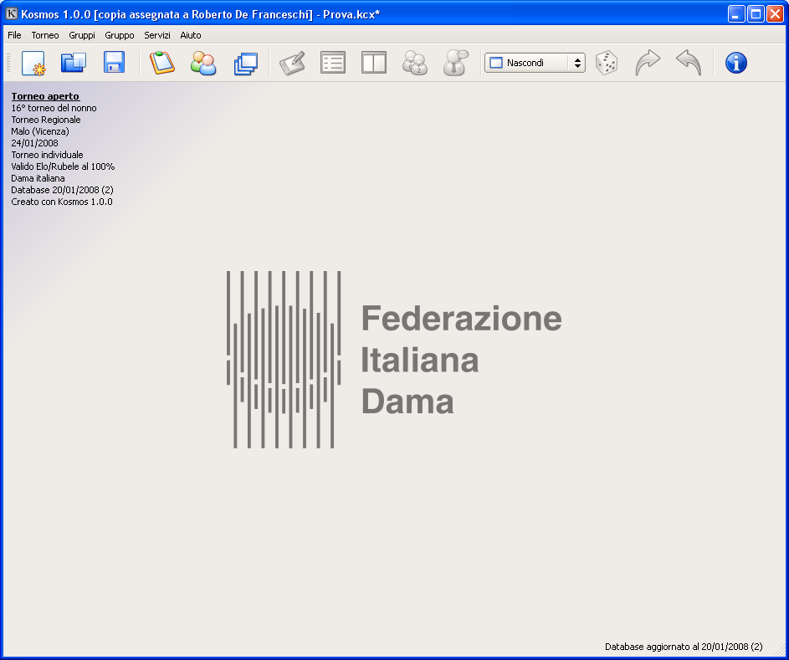Click the 'Torneo aperto' heading
The image size is (789, 660).
pos(45,96)
